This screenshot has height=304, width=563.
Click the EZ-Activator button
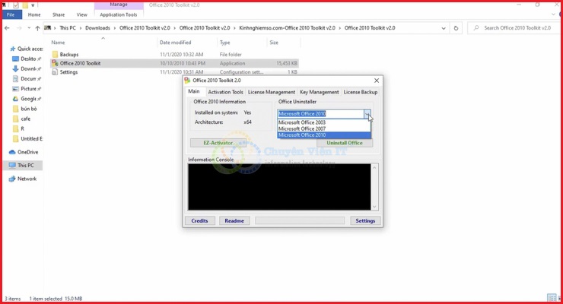[x=218, y=143]
